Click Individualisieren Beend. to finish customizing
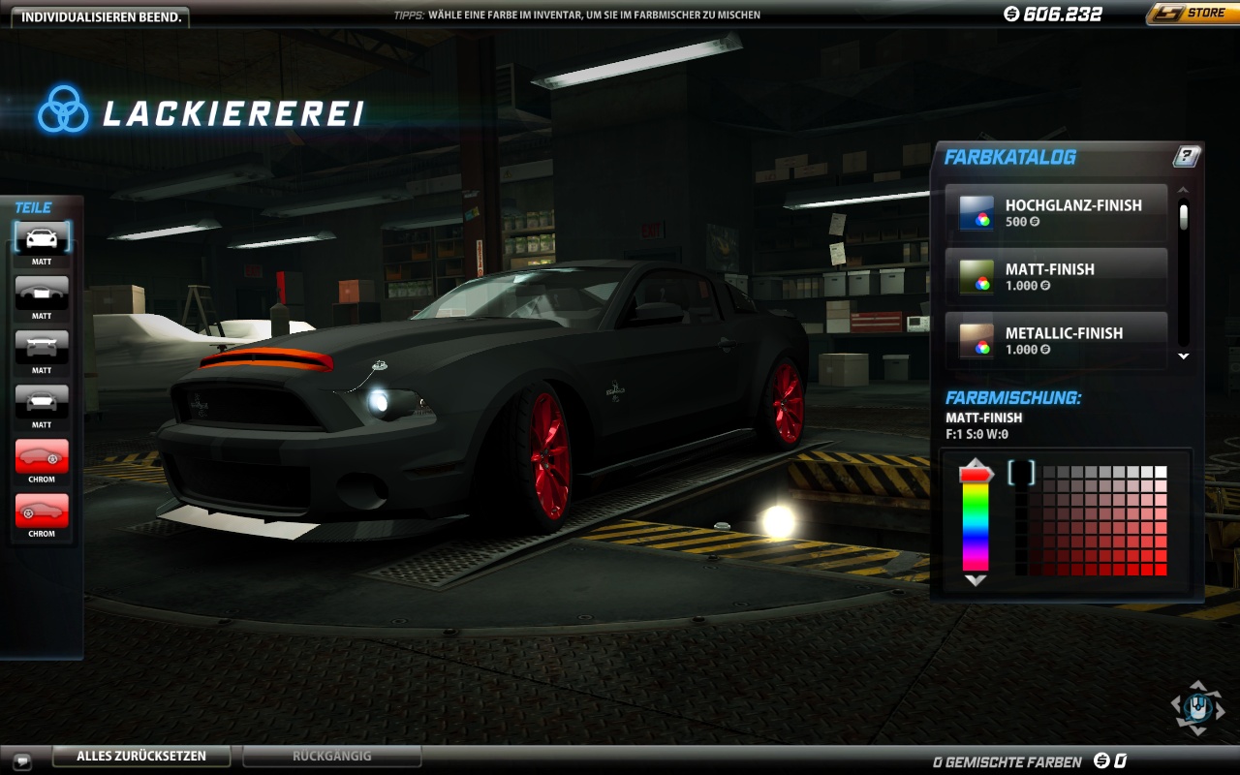The height and width of the screenshot is (775, 1240). pyautogui.click(x=101, y=16)
